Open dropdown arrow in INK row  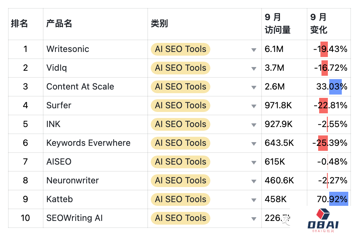tap(254, 125)
